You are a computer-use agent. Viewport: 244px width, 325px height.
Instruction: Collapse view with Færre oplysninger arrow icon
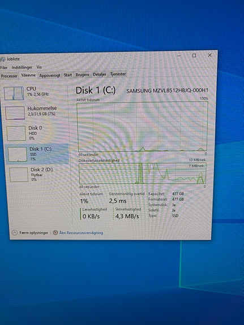click(x=15, y=232)
